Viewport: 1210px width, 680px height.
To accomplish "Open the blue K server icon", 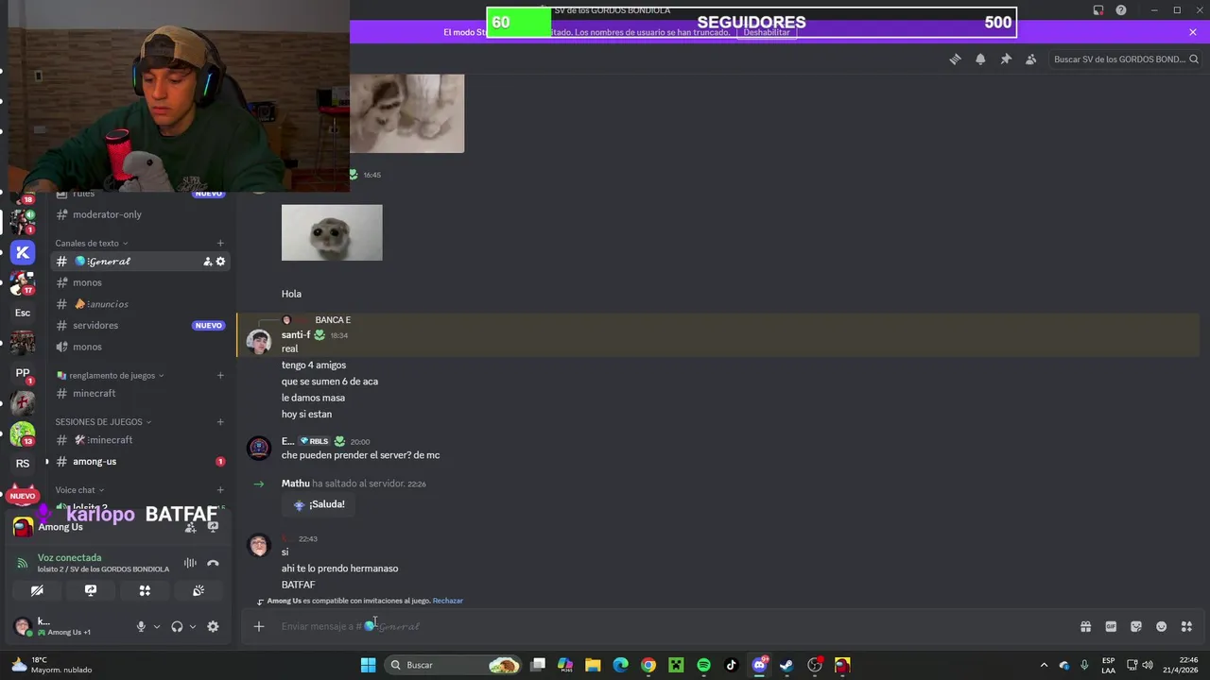I will (23, 252).
